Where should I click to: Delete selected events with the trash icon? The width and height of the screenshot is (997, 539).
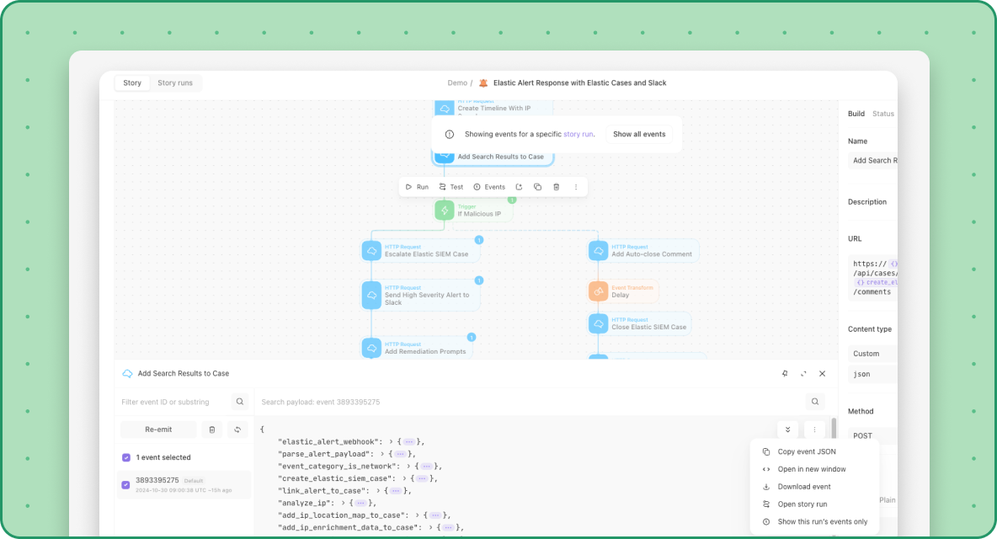[211, 430]
